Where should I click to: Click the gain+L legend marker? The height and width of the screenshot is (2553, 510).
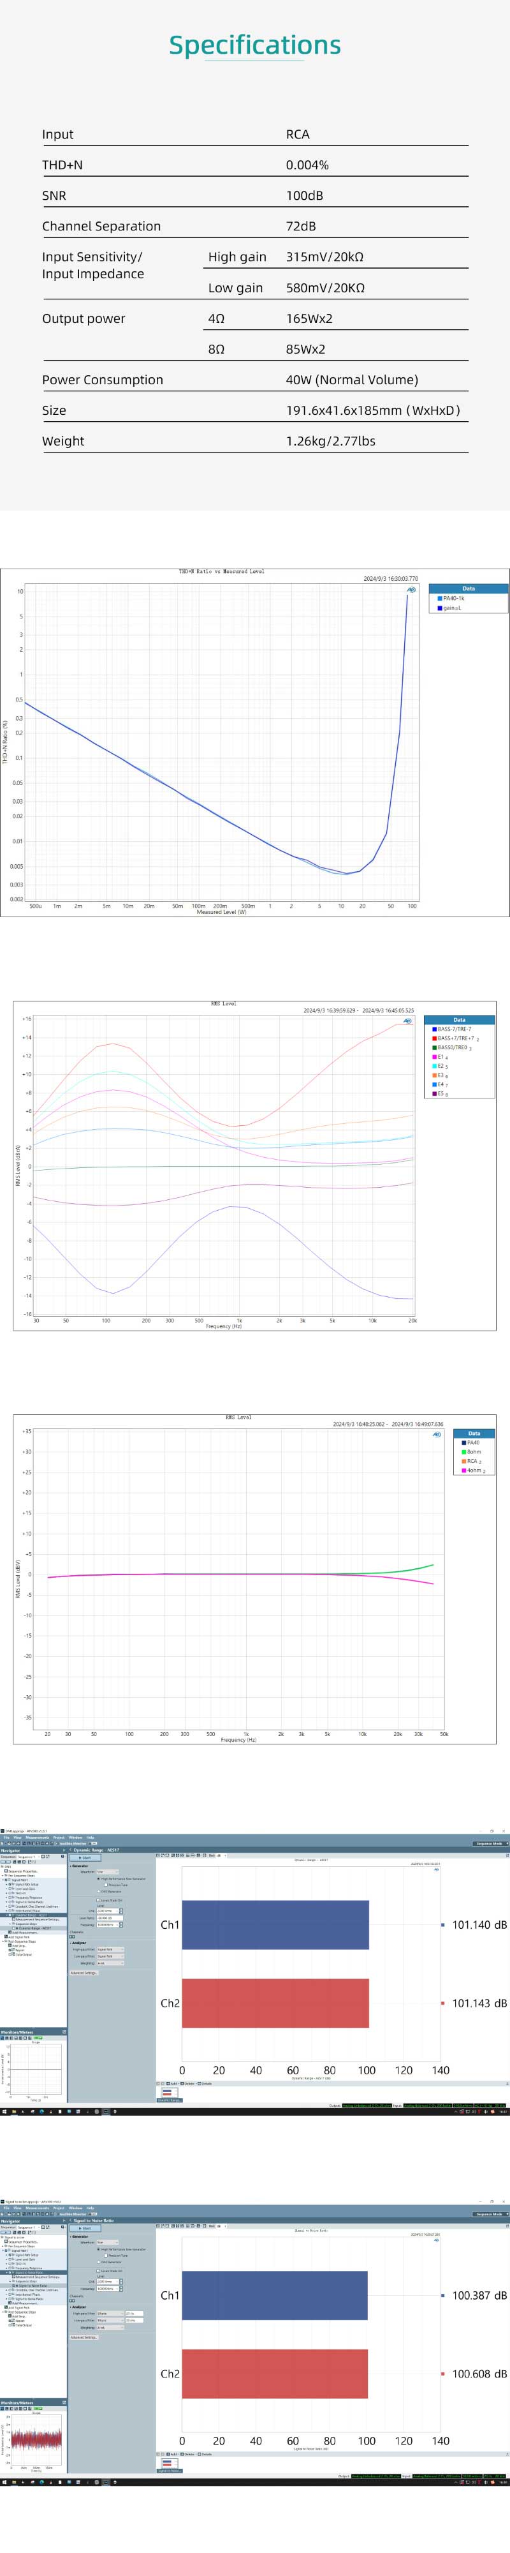440,608
